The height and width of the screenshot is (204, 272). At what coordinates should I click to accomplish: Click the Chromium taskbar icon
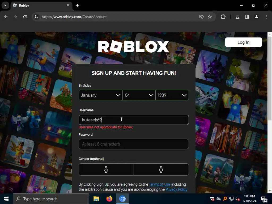click(122, 199)
